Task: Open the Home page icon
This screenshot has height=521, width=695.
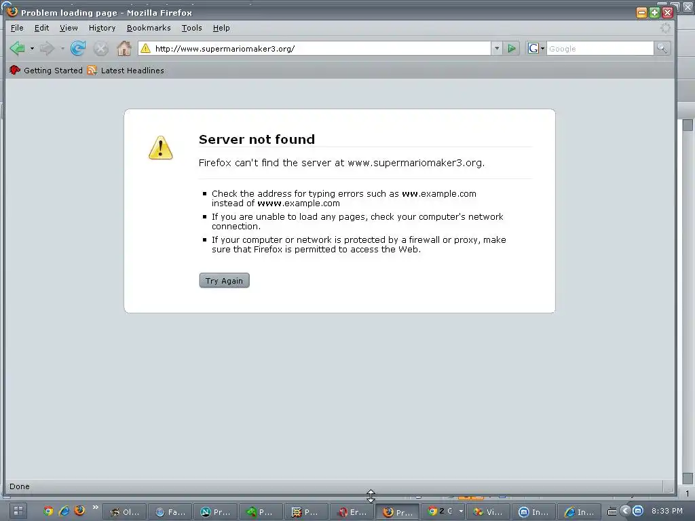Action: point(124,48)
